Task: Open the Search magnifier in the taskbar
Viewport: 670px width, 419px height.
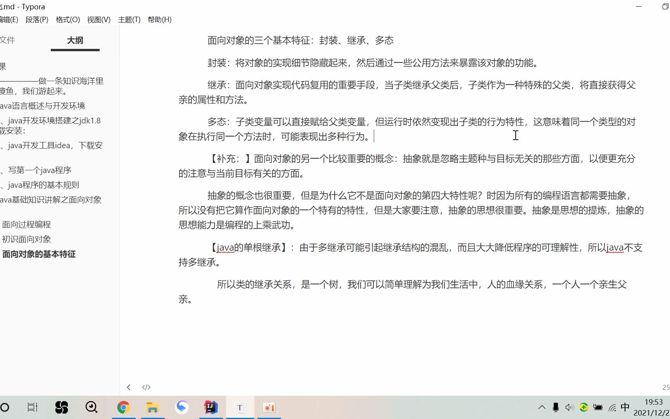Action: click(91, 407)
